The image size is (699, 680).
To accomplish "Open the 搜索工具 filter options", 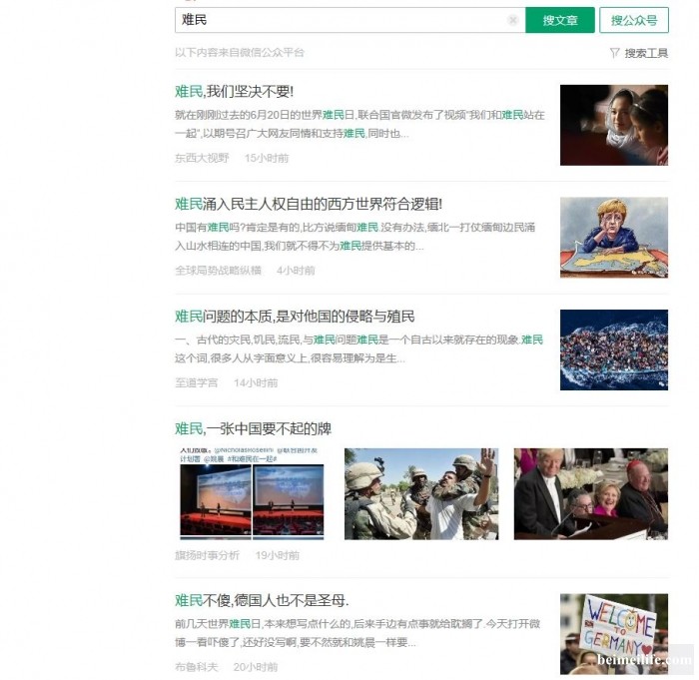I will 639,53.
